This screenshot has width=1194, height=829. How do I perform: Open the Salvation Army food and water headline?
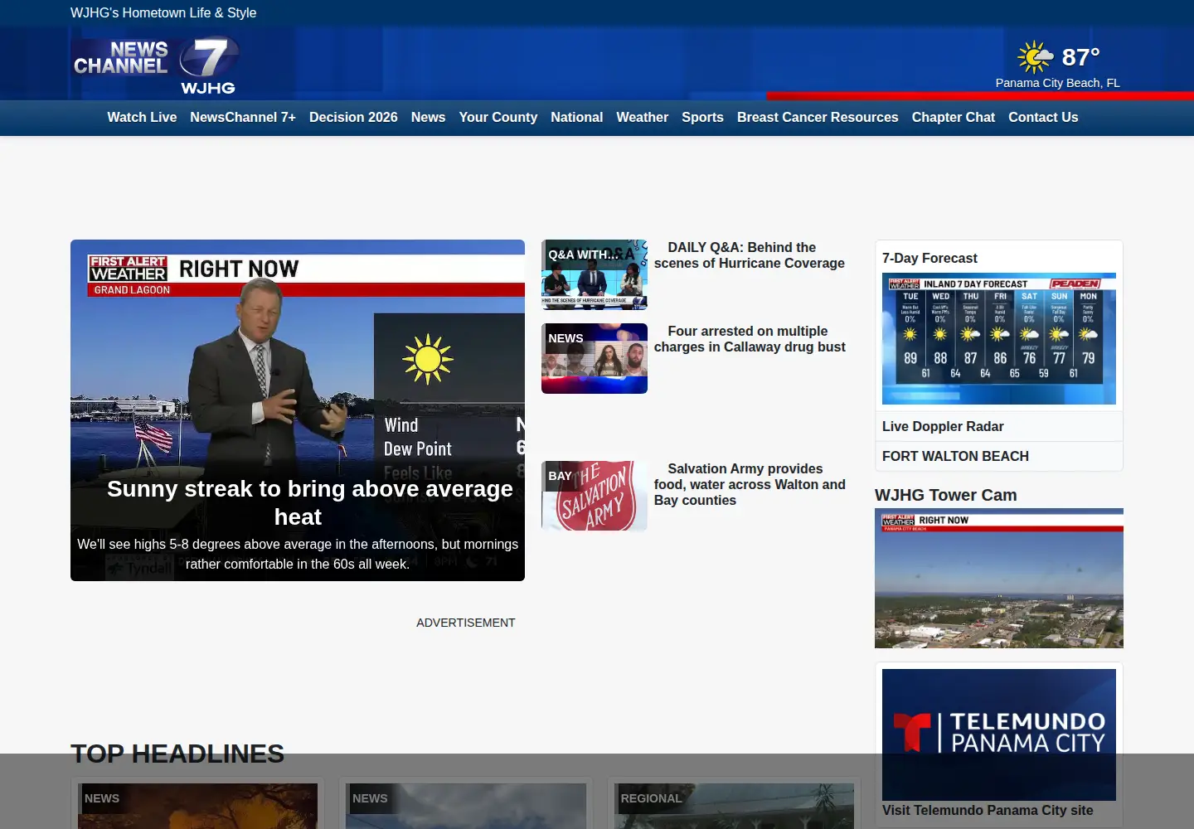750,484
